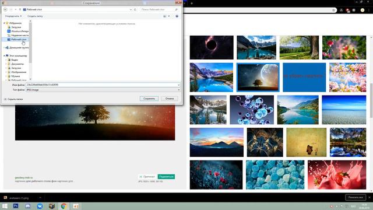
Task: Open the Упорядочить dropdown menu
Action: point(13,16)
